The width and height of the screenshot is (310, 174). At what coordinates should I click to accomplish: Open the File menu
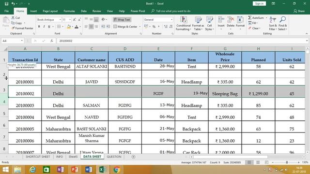[x=6, y=11]
